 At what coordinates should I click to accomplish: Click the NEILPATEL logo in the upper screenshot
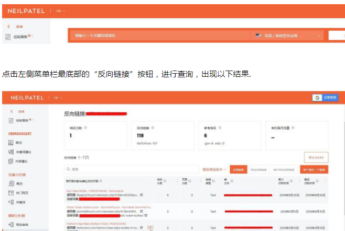point(26,11)
